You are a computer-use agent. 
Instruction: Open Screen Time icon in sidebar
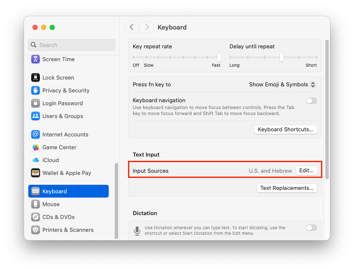[36, 59]
